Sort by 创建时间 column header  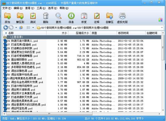(153, 33)
